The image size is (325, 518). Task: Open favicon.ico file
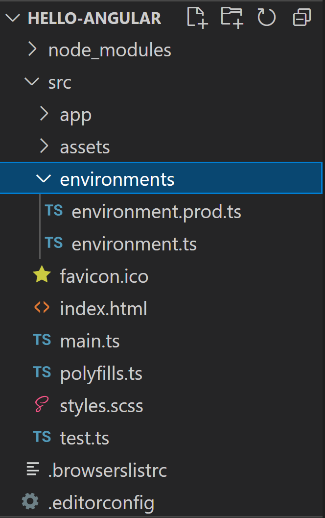[104, 276]
